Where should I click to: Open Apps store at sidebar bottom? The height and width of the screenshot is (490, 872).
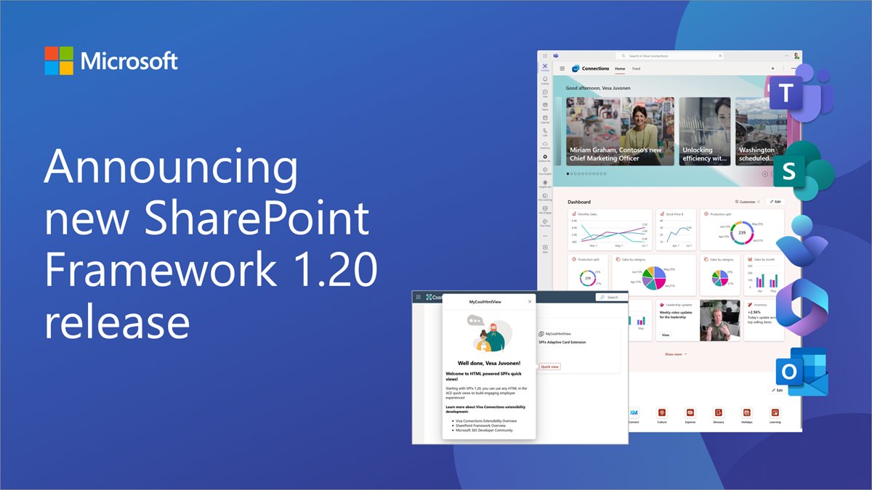[545, 249]
